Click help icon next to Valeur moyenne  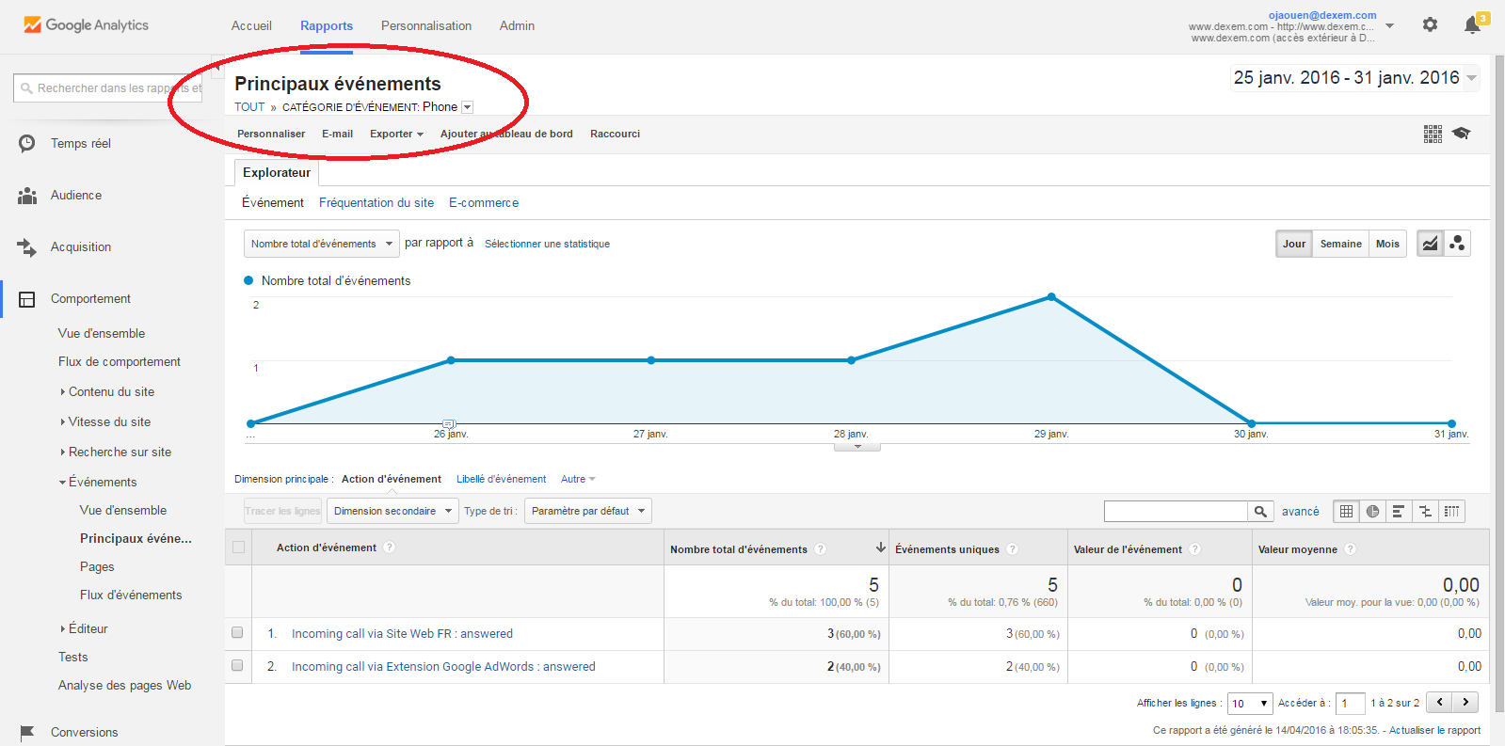click(x=1351, y=549)
